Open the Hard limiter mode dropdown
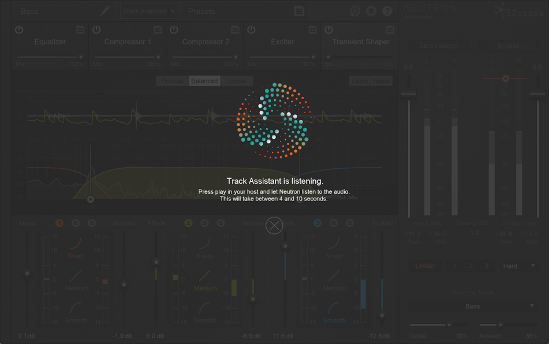 pos(518,266)
